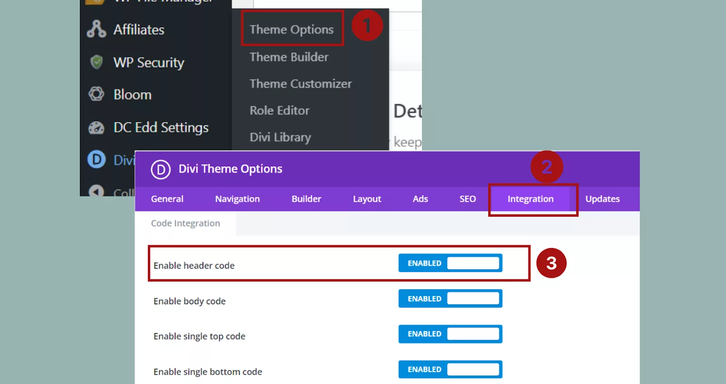Select Theme Customizer from Divi submenu
The height and width of the screenshot is (384, 726).
tap(301, 84)
